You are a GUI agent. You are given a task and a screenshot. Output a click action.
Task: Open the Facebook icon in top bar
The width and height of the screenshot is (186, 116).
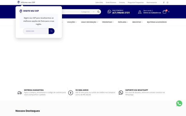pyautogui.click(x=164, y=3)
